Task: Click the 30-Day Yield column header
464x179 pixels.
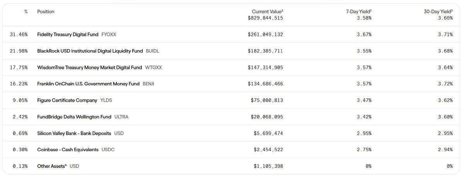Action: coord(438,12)
